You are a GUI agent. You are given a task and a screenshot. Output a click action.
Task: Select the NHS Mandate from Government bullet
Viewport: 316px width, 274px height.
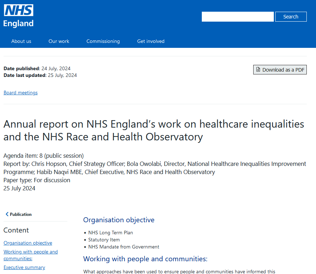[124, 247]
